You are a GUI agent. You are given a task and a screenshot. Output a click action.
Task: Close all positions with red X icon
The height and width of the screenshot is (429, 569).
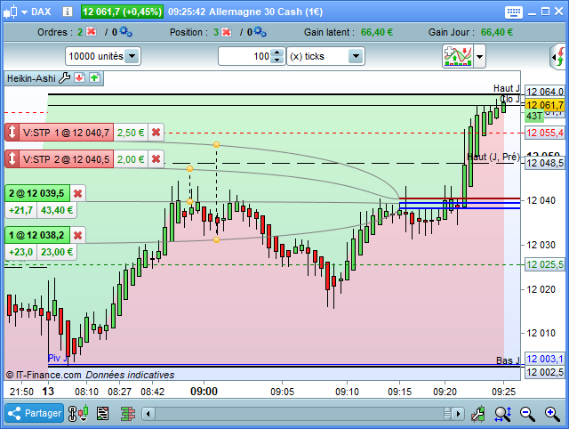pos(227,32)
